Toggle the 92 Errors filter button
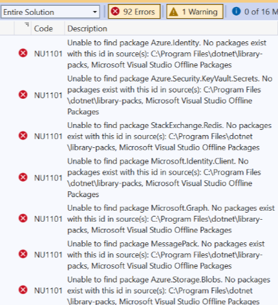The image size is (278, 305). (x=134, y=12)
